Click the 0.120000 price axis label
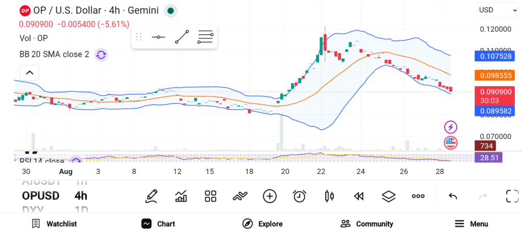 495,29
